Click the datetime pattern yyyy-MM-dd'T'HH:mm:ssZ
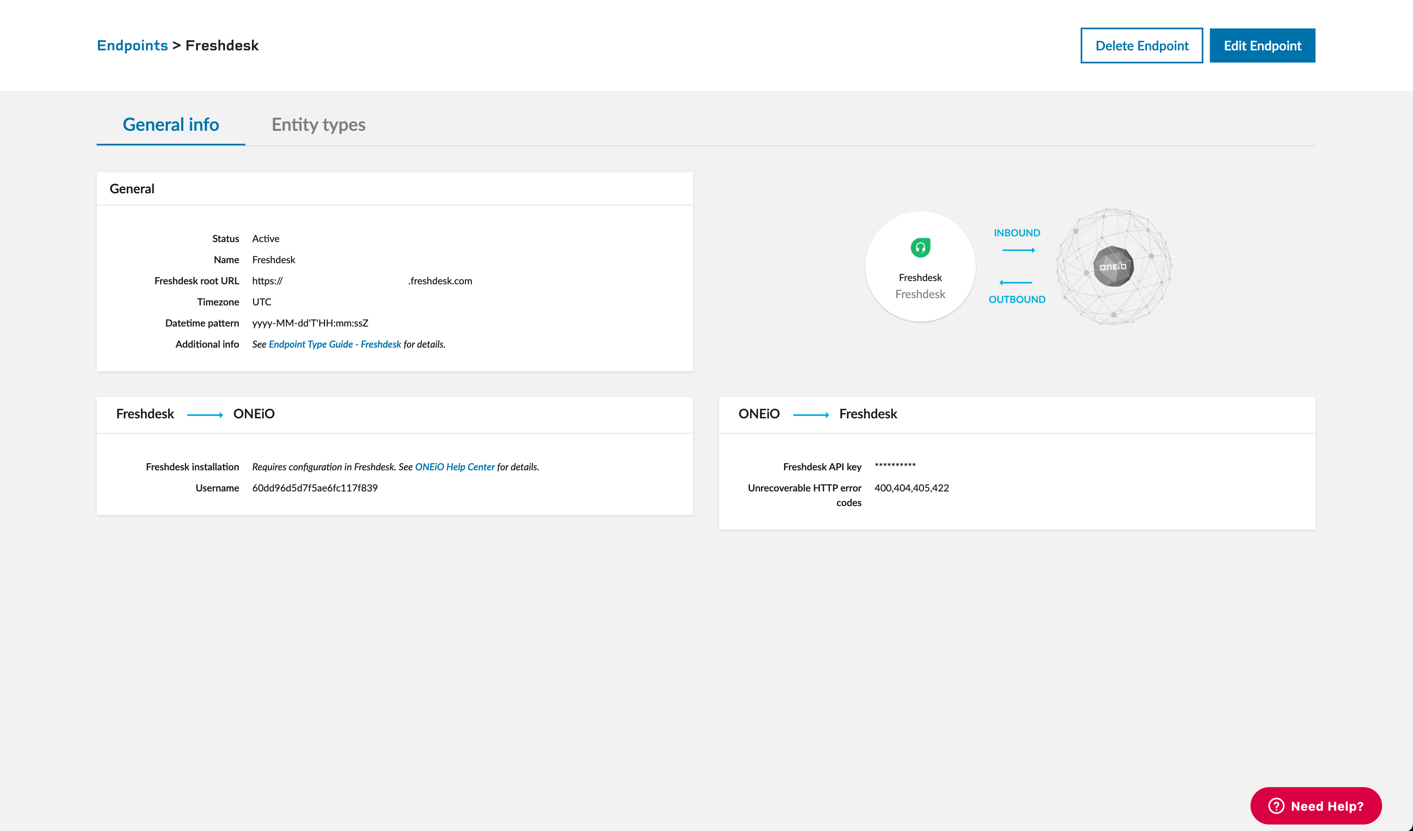1413x831 pixels. click(310, 323)
